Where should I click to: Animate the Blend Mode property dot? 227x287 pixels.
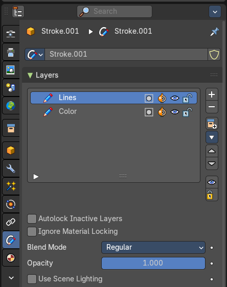[212, 248]
